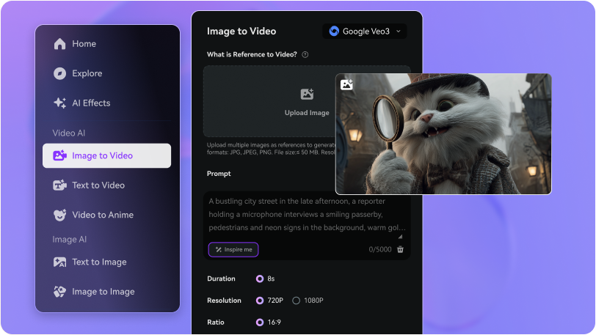Click the Text to Video icon
Screen dimensions: 596x335
click(x=59, y=185)
